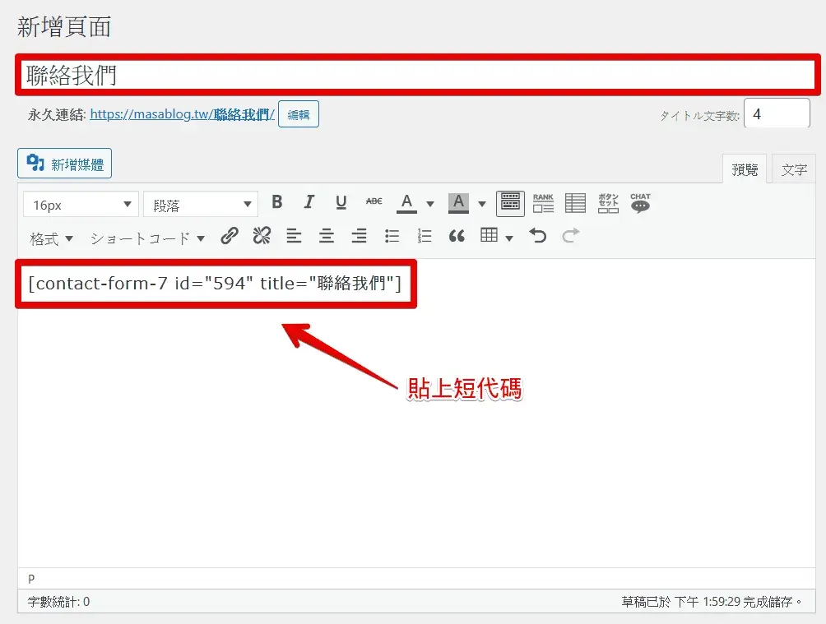
Task: Apply the text color A button
Action: pos(406,203)
